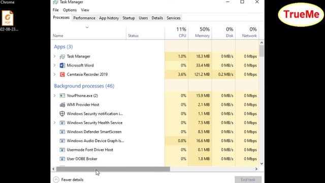Click the scroll down arrow

262,164
